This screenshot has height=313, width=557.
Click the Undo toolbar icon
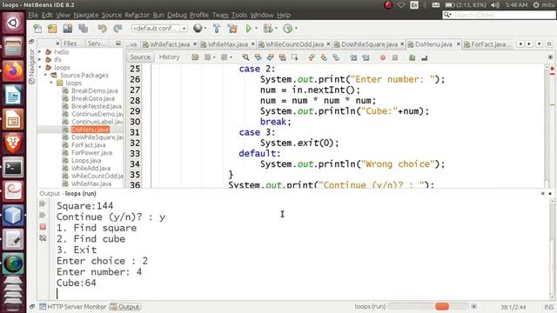coord(103,29)
